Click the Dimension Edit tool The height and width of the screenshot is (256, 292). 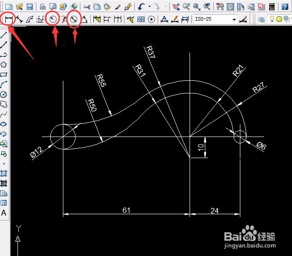click(164, 19)
